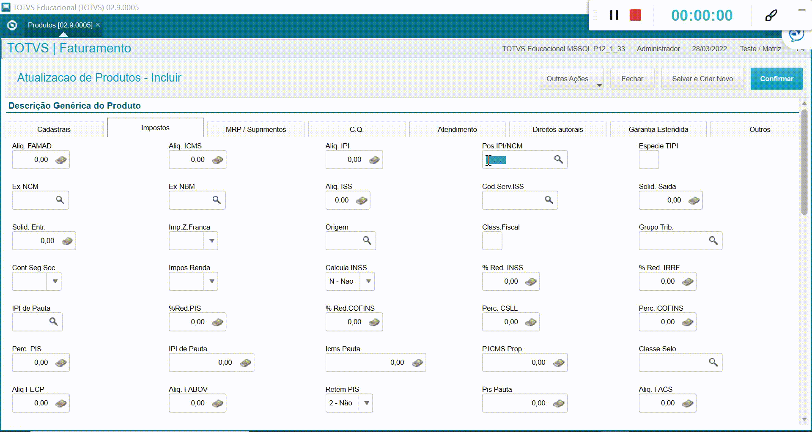Image resolution: width=812 pixels, height=432 pixels.
Task: Select the Impostos tab
Action: [155, 128]
